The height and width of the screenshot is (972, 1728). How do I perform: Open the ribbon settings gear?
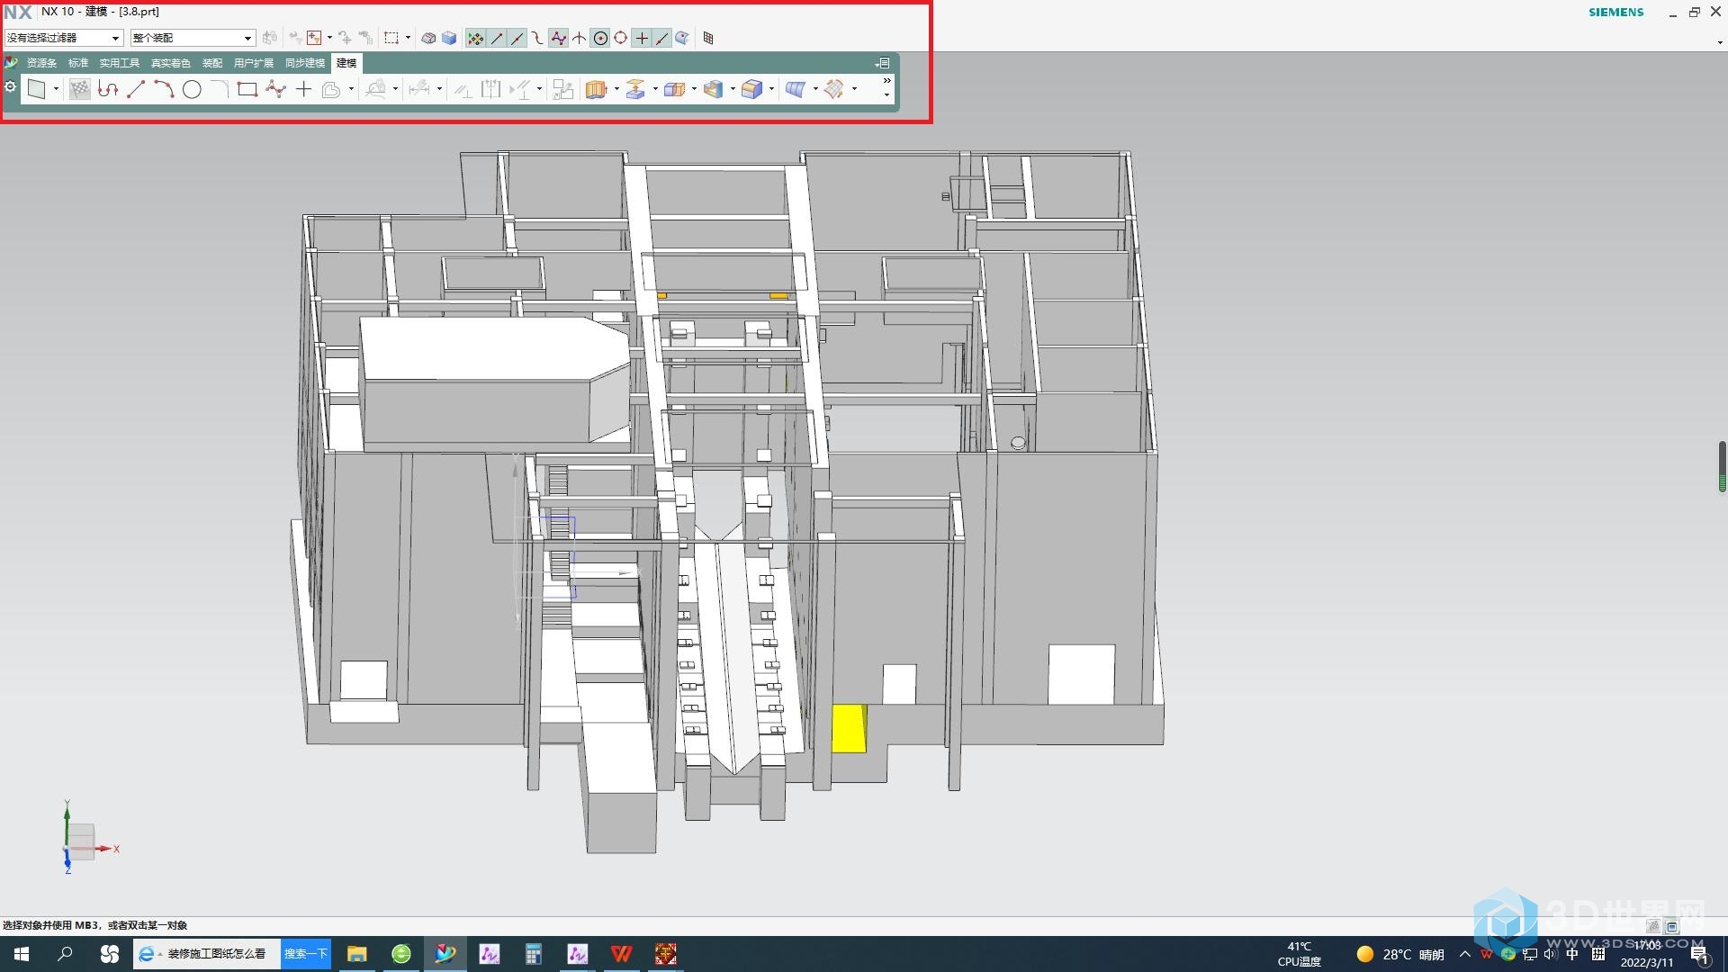10,86
